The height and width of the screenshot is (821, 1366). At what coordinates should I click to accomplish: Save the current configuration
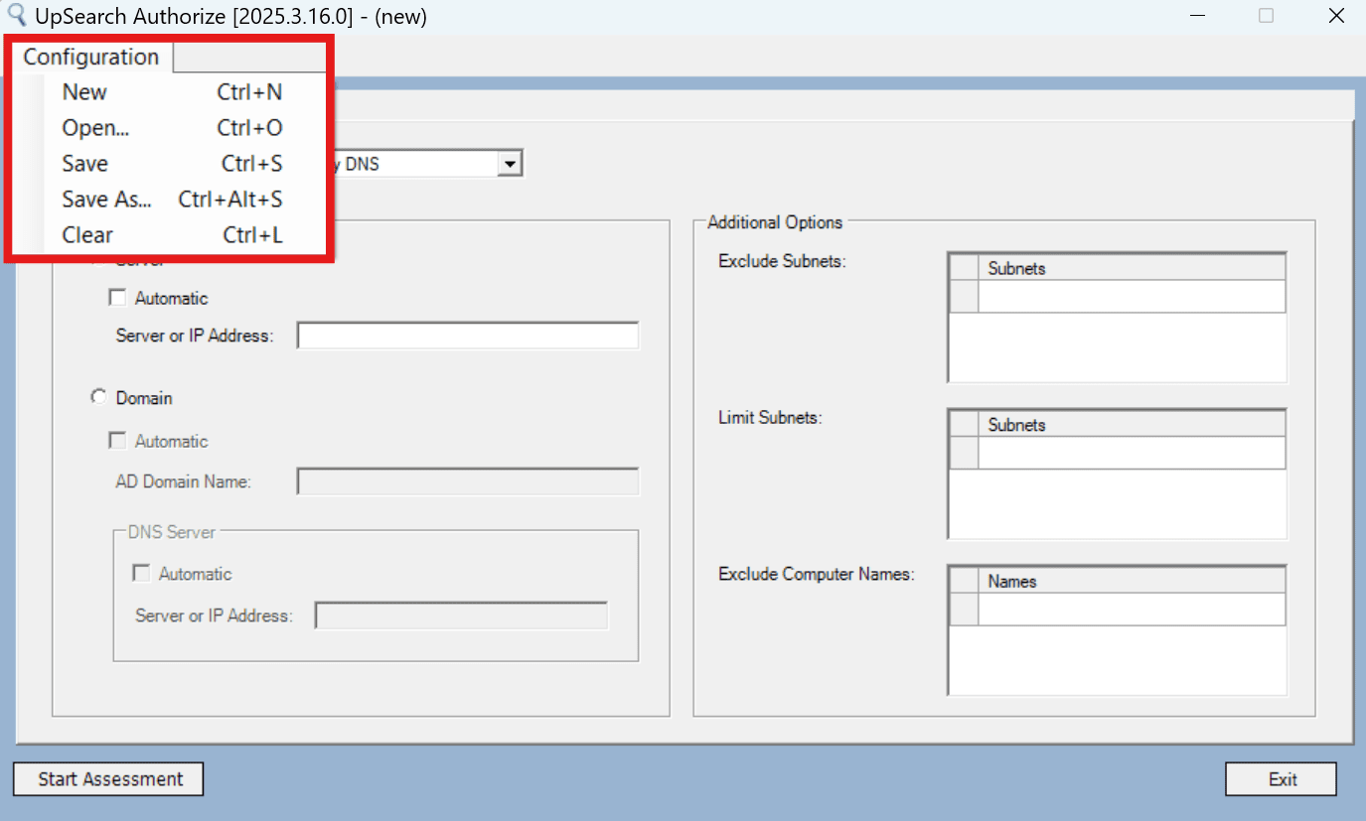click(x=84, y=163)
